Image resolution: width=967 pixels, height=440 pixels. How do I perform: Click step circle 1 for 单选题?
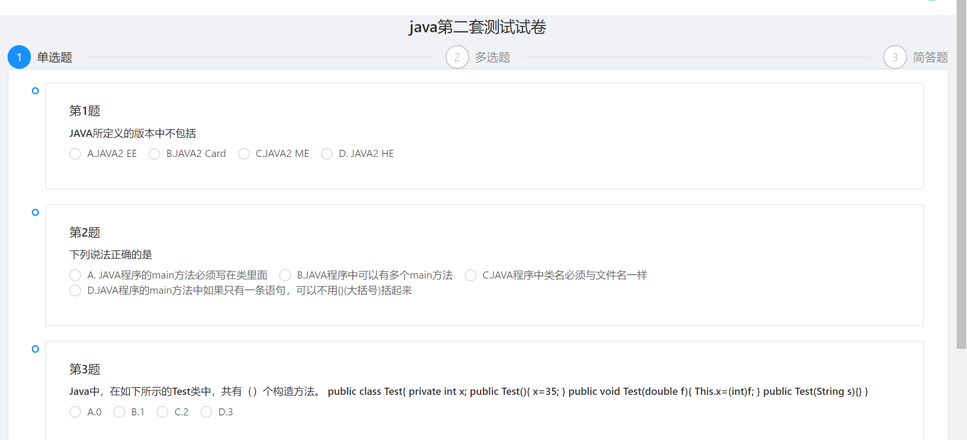[x=19, y=57]
